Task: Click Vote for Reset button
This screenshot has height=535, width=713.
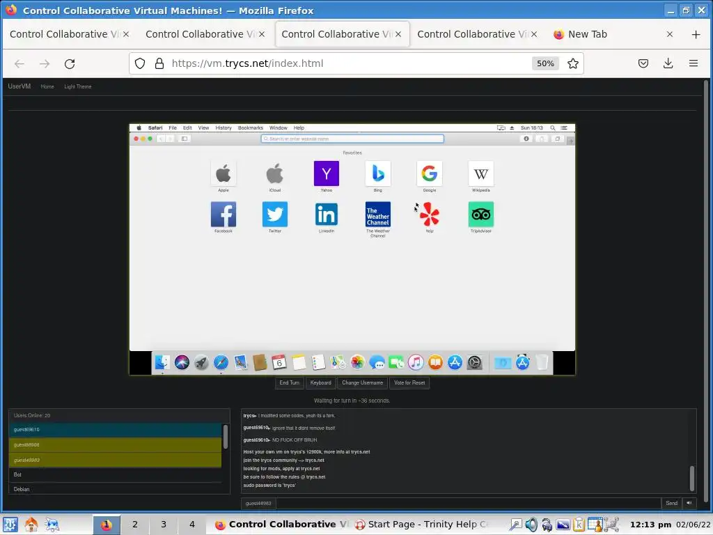Action: tap(409, 382)
